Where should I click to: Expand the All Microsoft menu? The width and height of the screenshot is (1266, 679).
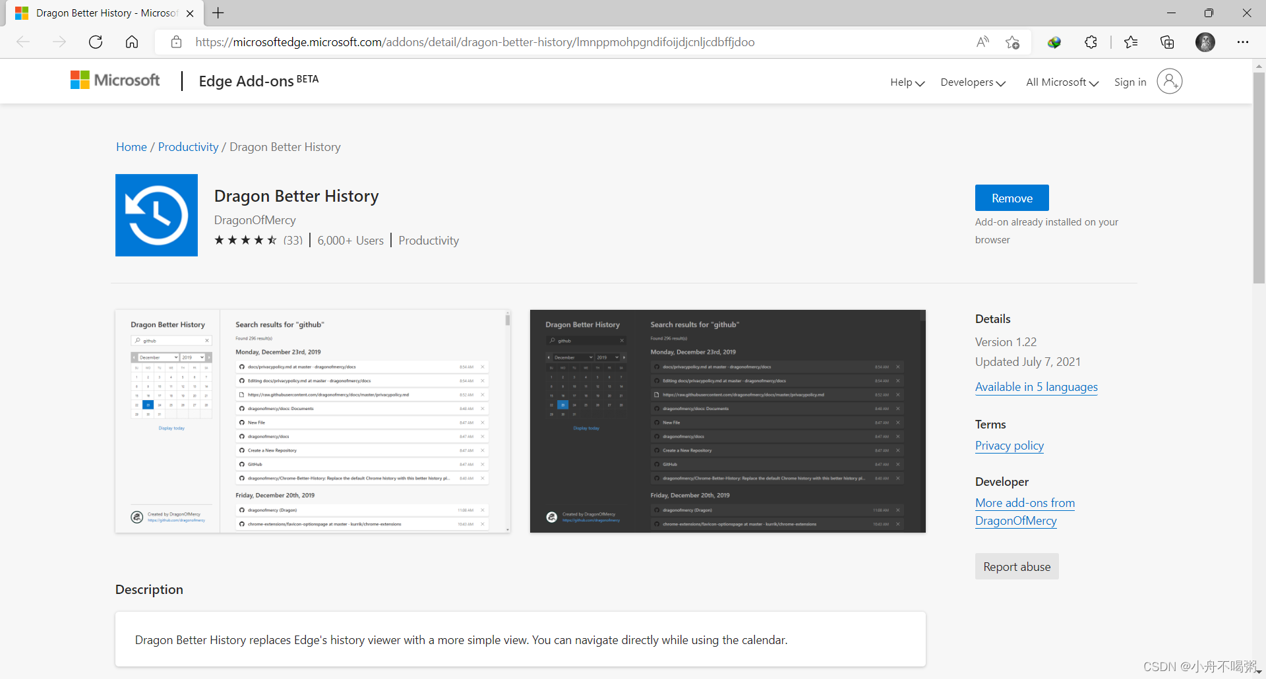(x=1062, y=82)
